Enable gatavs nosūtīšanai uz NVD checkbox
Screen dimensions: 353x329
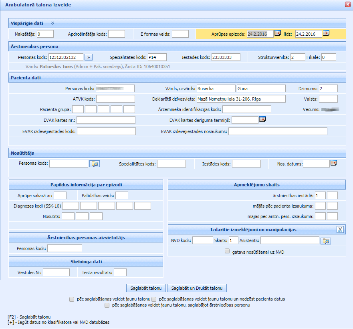[x=227, y=251]
